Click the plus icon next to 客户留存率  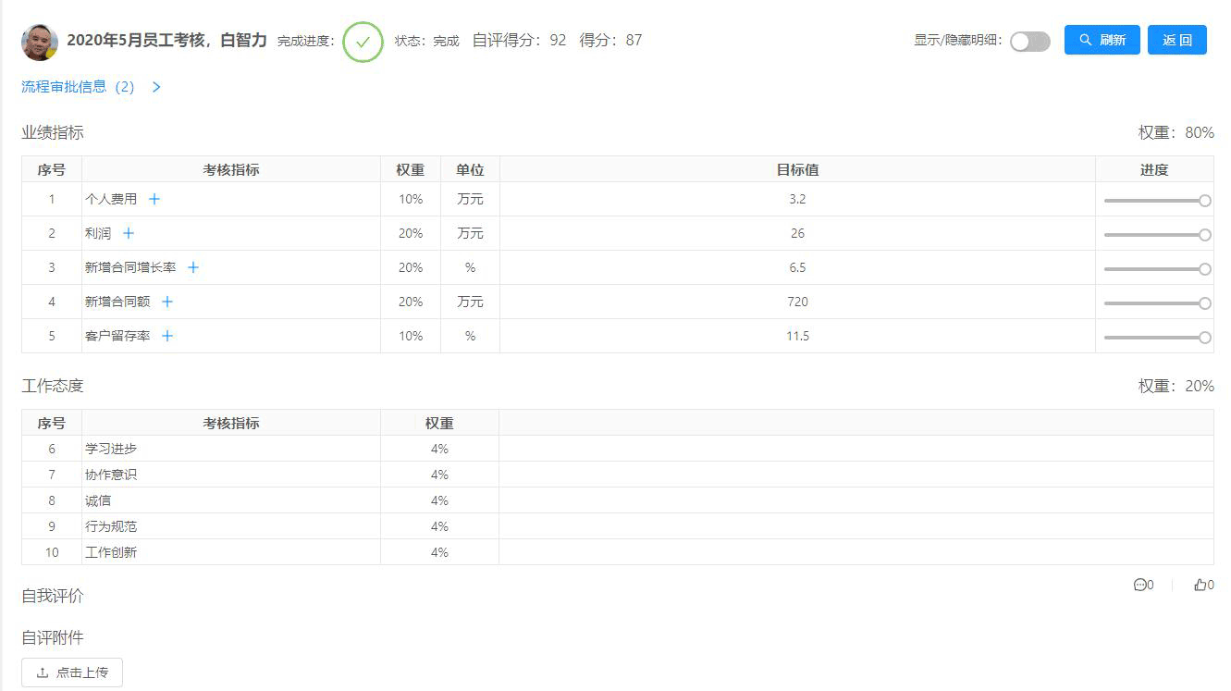[x=167, y=336]
